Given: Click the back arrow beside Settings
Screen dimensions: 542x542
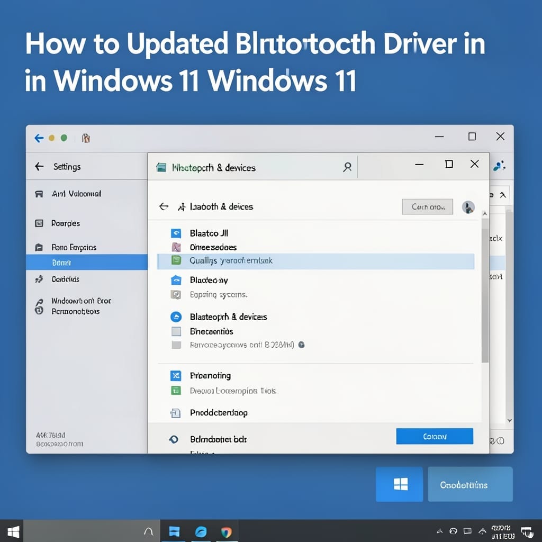Looking at the screenshot, I should click(x=39, y=167).
